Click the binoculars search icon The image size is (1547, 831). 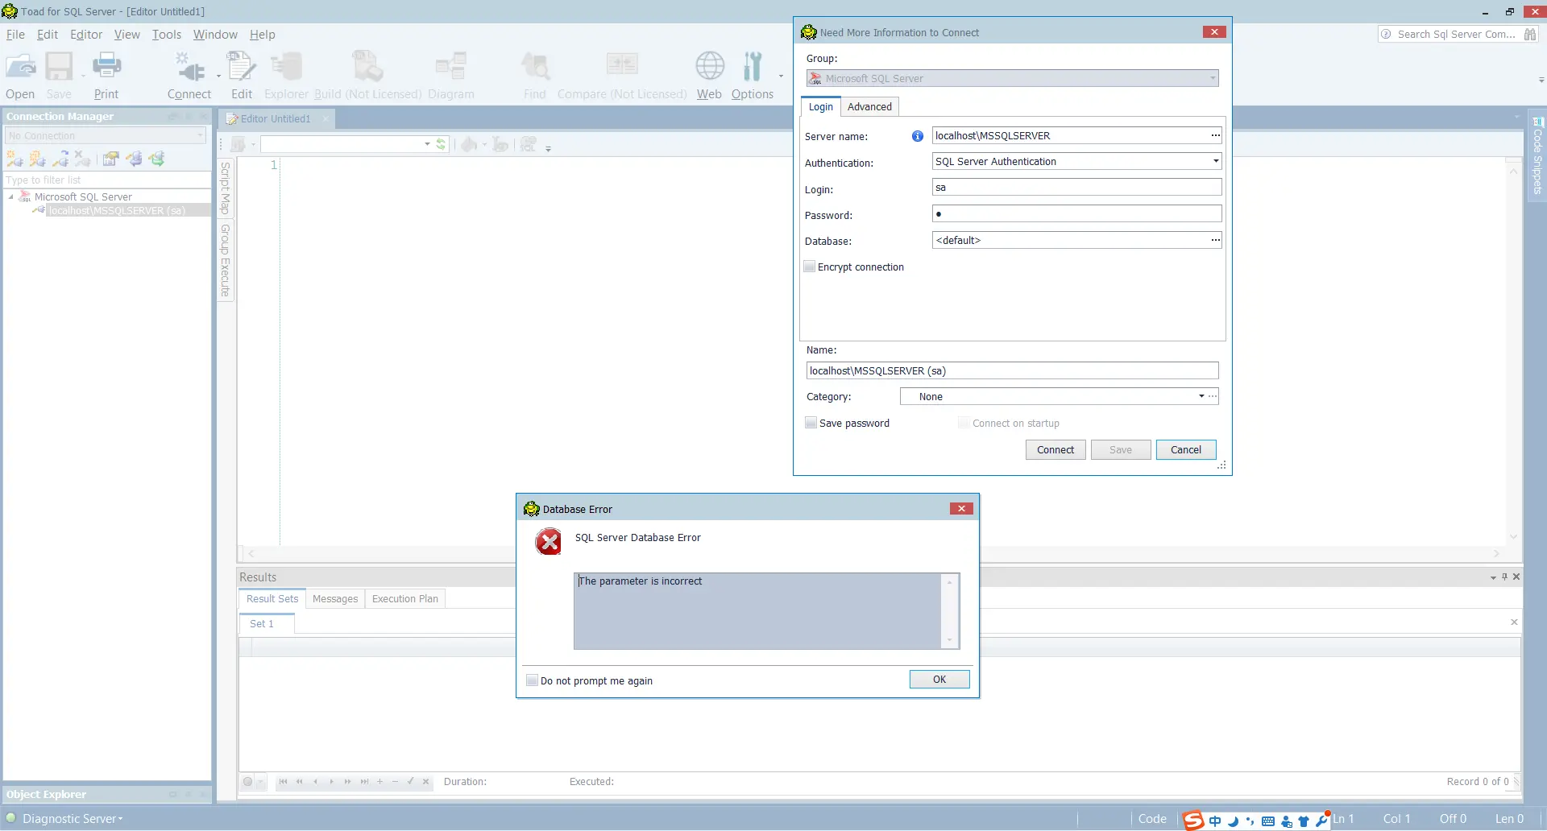(1530, 35)
